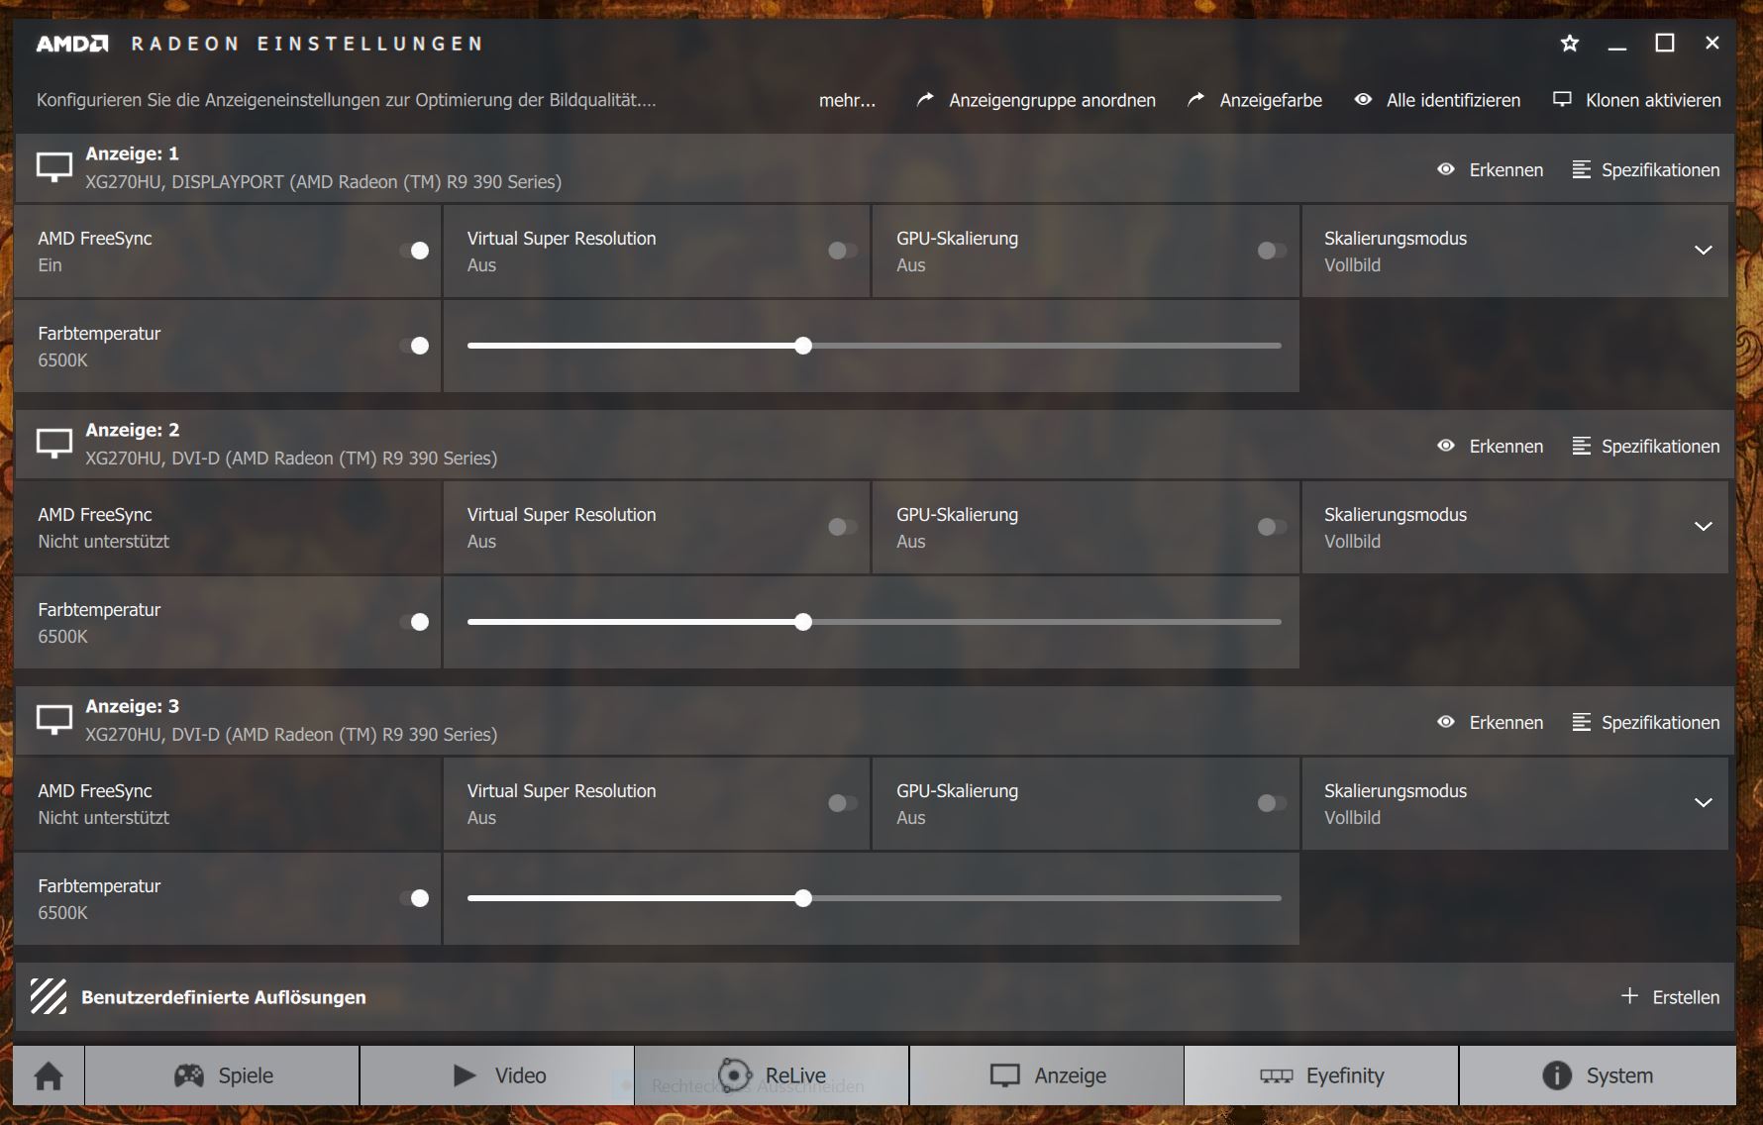Toggle Farbtemperatur switch for Anzeige 3
The height and width of the screenshot is (1125, 1763).
pyautogui.click(x=415, y=898)
